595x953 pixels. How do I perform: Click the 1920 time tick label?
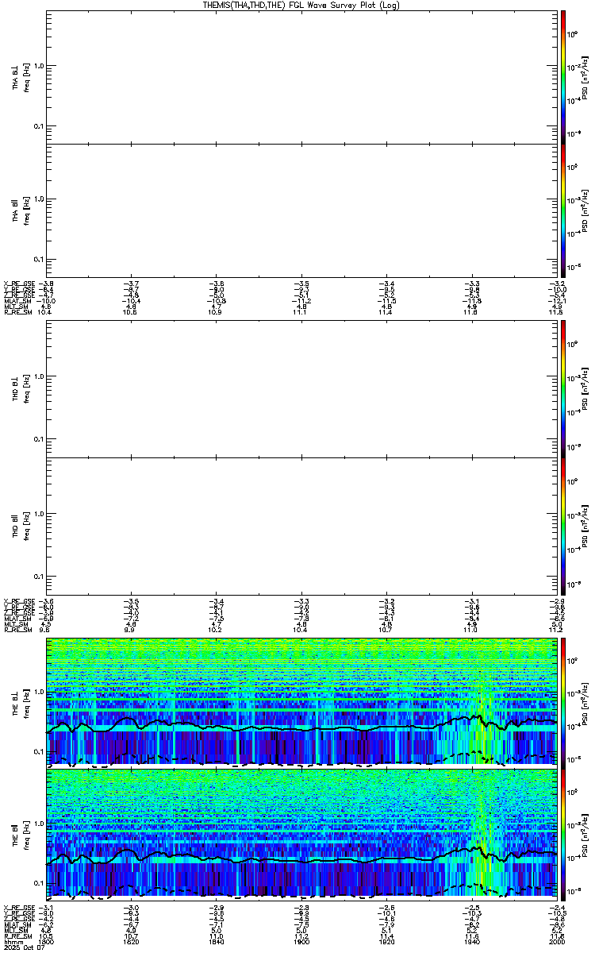(x=386, y=942)
